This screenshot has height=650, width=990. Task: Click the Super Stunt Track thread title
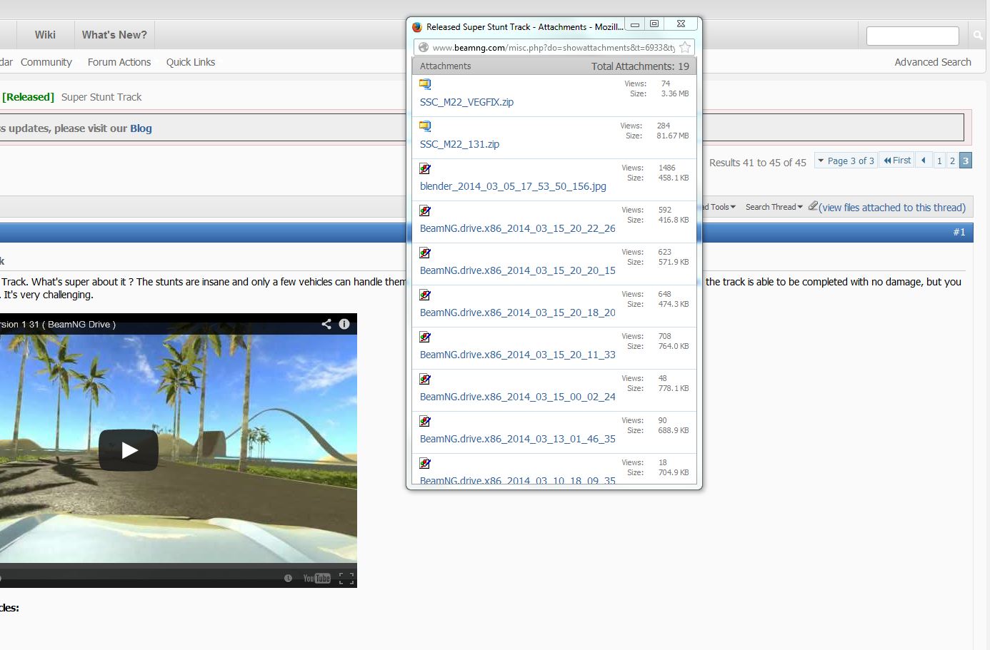(101, 97)
